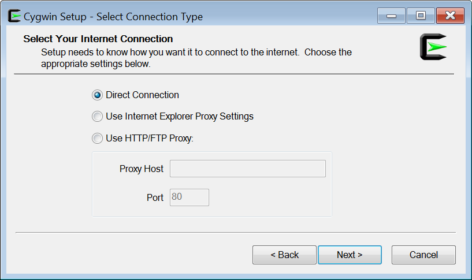Cancel the Cygwin installation
The height and width of the screenshot is (280, 472).
click(423, 255)
